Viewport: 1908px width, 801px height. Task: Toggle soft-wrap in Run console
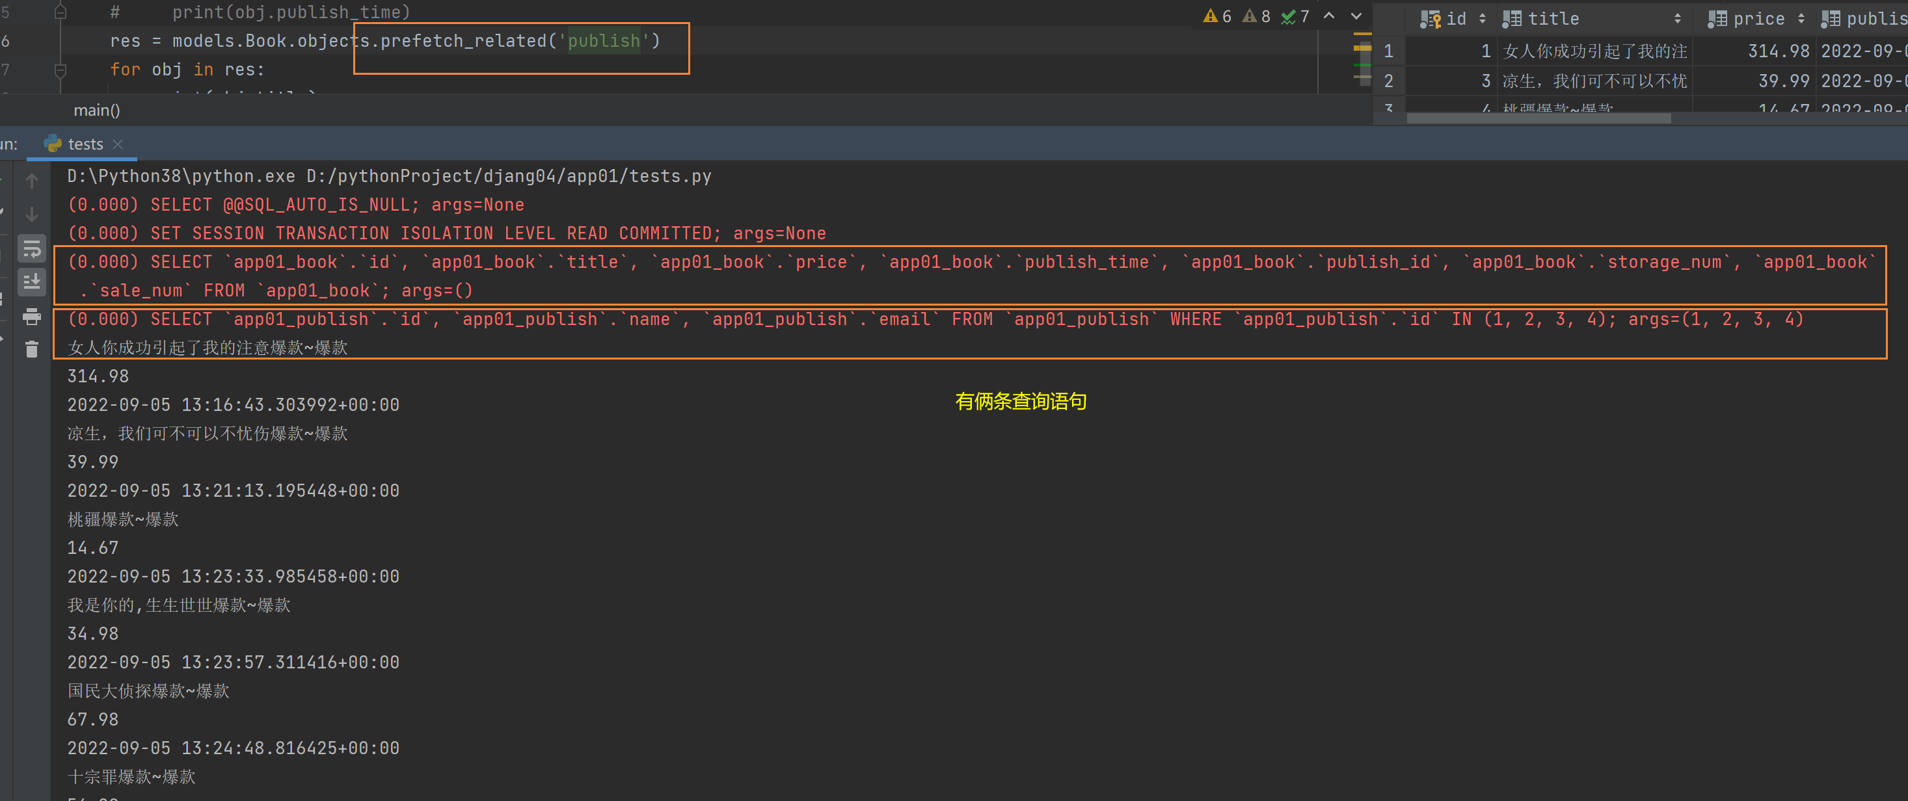[x=32, y=249]
